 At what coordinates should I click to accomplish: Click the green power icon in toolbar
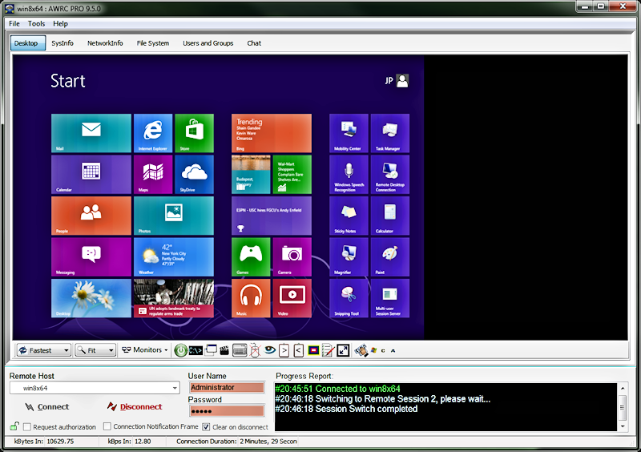181,350
